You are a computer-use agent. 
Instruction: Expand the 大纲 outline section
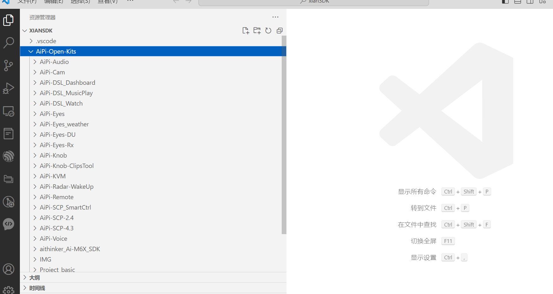[x=153, y=278]
